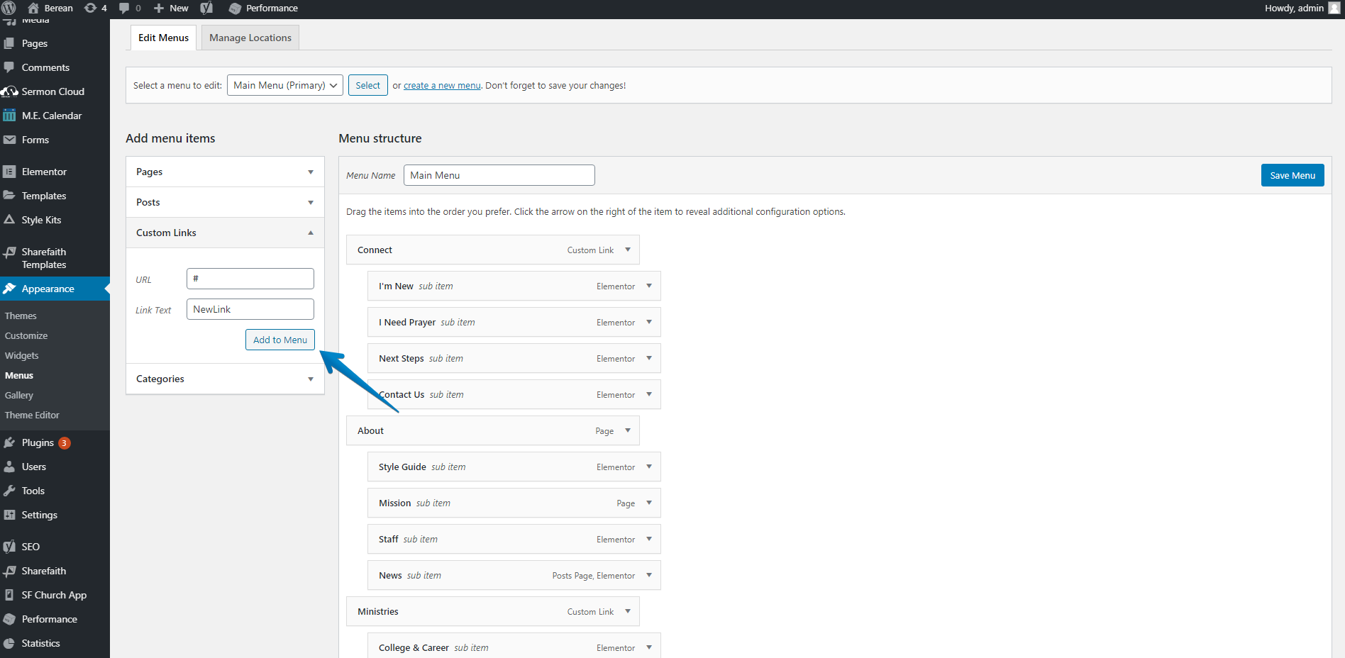Expand the Connect menu item options

coord(628,250)
